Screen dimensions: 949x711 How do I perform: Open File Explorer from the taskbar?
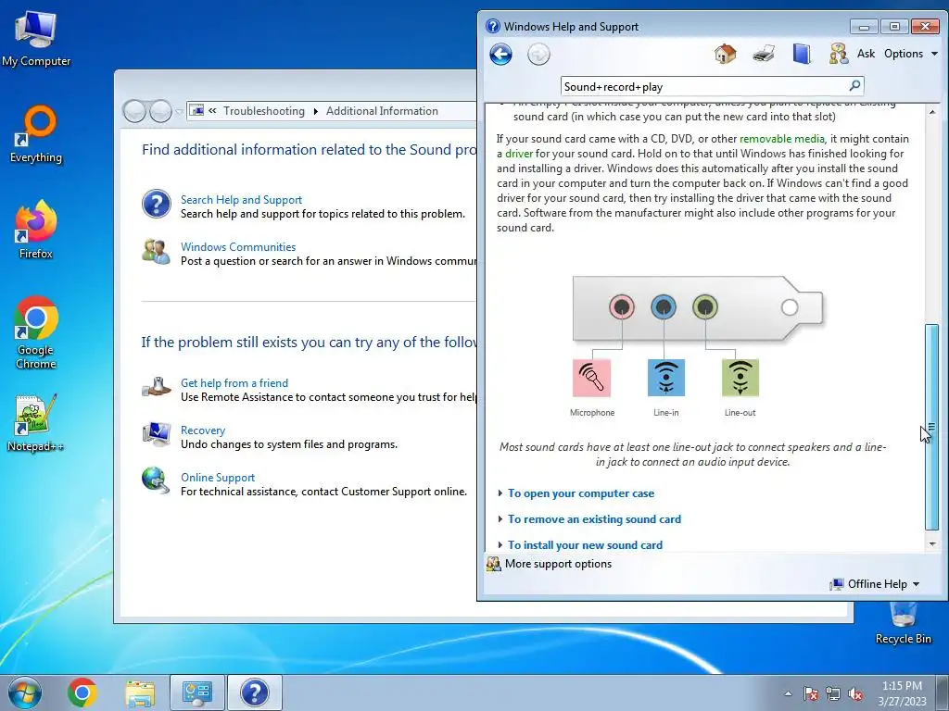pos(140,692)
